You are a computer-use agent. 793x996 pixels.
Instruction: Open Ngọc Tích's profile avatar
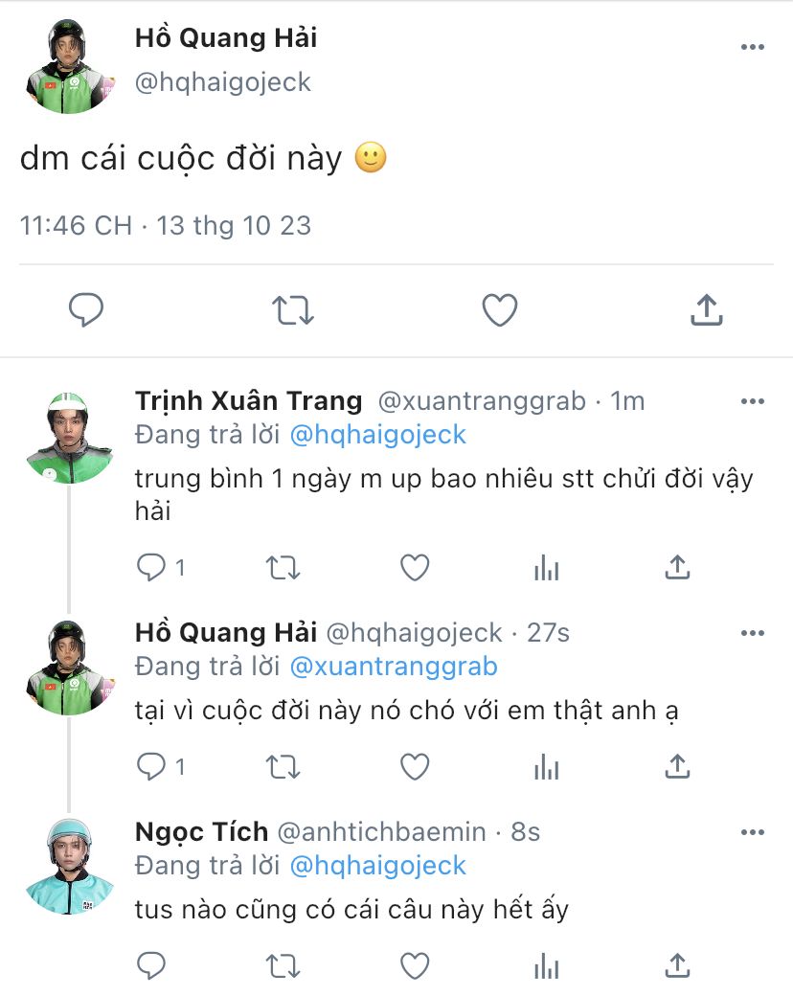tap(69, 866)
